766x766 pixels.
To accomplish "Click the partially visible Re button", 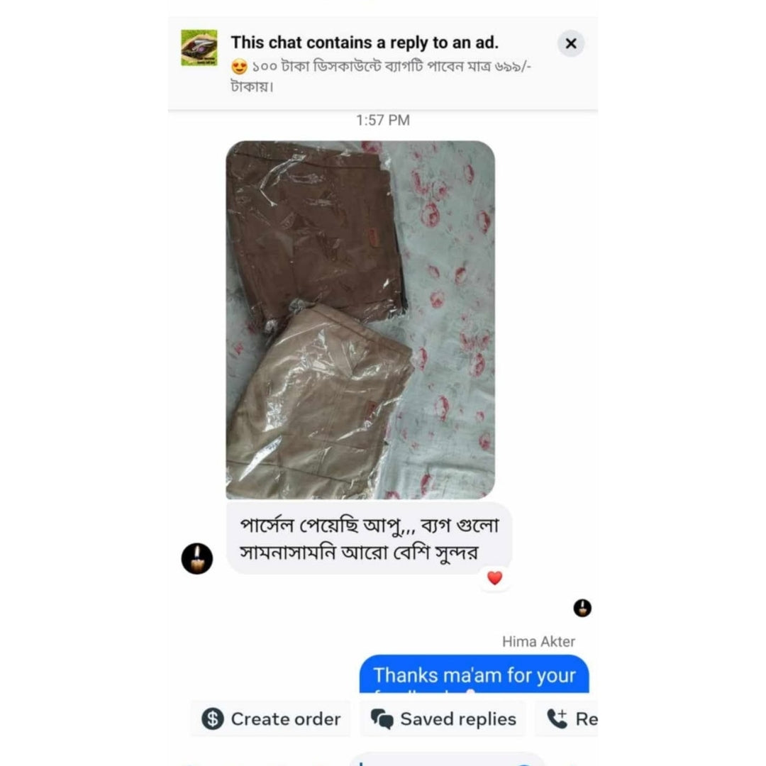I will 567,718.
